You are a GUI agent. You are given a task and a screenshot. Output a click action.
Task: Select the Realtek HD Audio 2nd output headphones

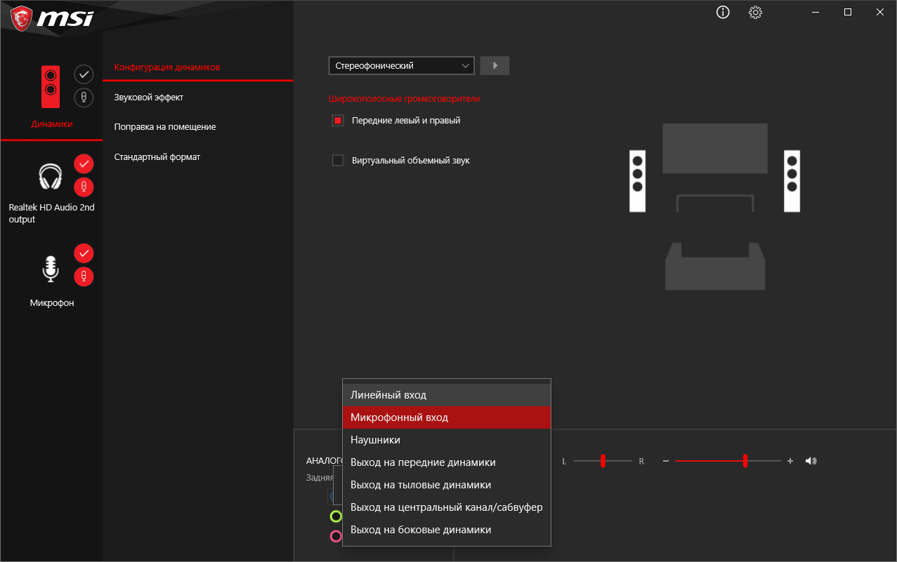click(x=51, y=176)
